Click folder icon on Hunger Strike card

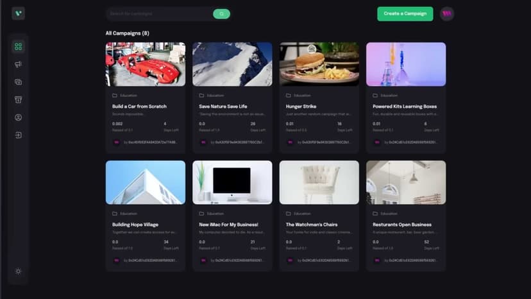click(x=288, y=96)
